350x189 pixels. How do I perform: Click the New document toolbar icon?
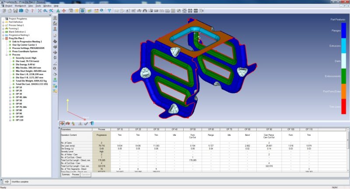4,10
